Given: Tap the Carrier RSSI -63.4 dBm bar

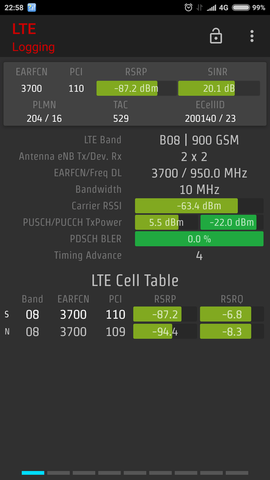Looking at the screenshot, I should click(199, 206).
